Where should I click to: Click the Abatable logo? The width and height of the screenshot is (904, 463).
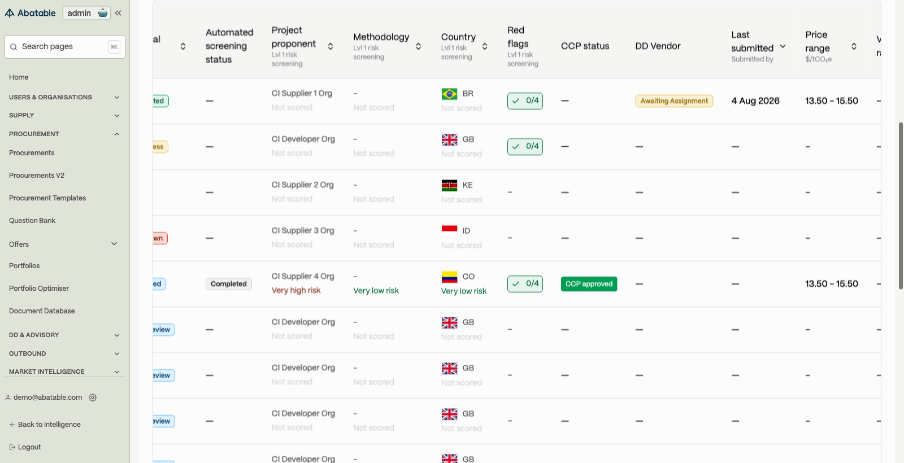coord(31,13)
